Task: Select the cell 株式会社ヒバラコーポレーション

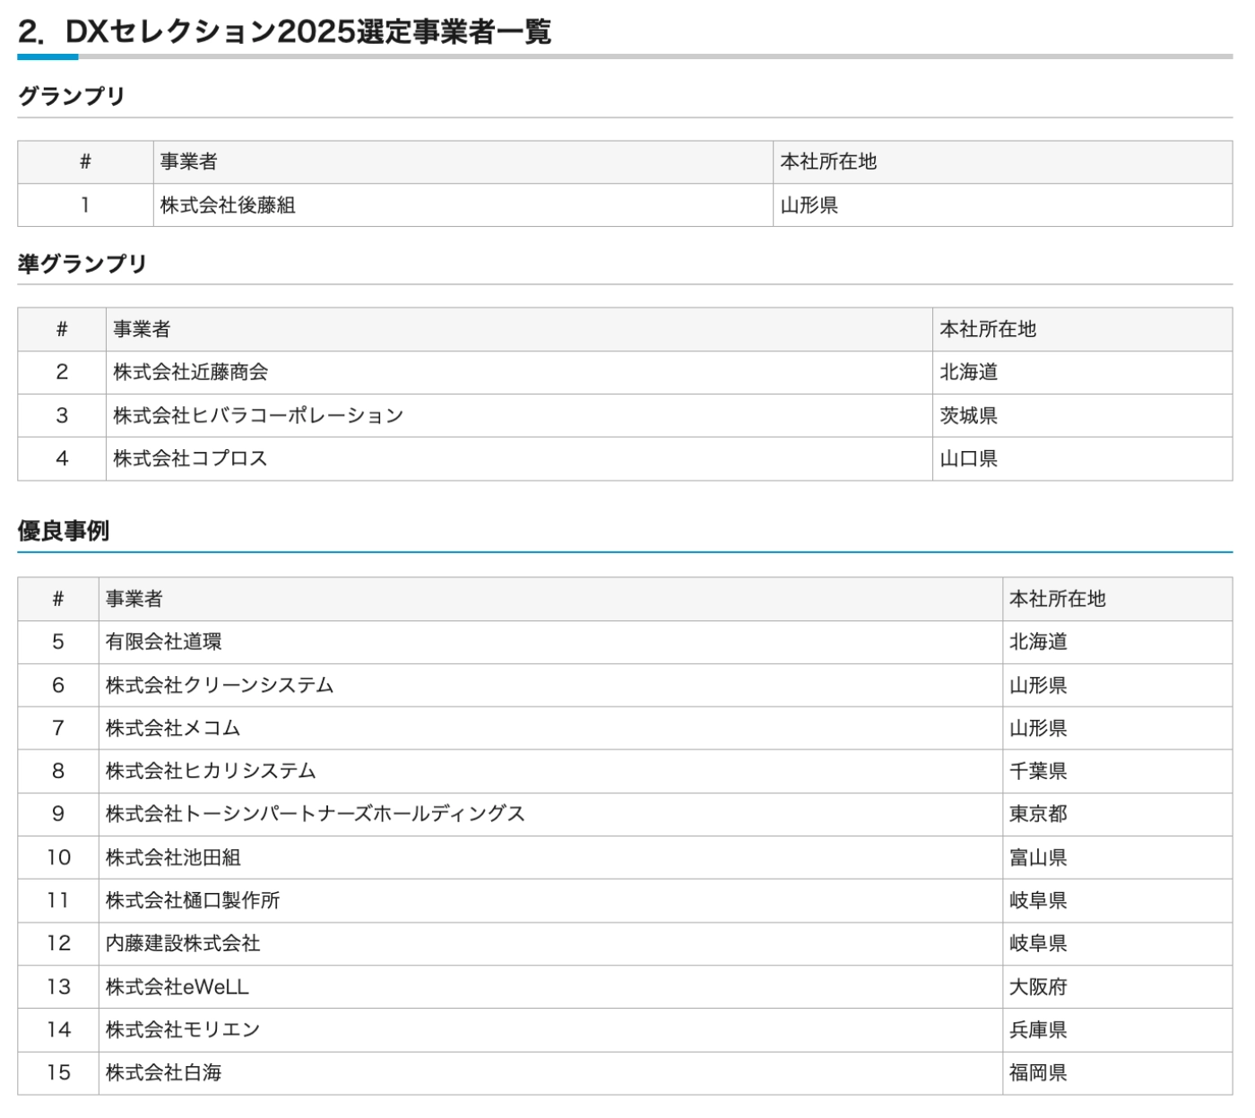Action: [x=519, y=415]
